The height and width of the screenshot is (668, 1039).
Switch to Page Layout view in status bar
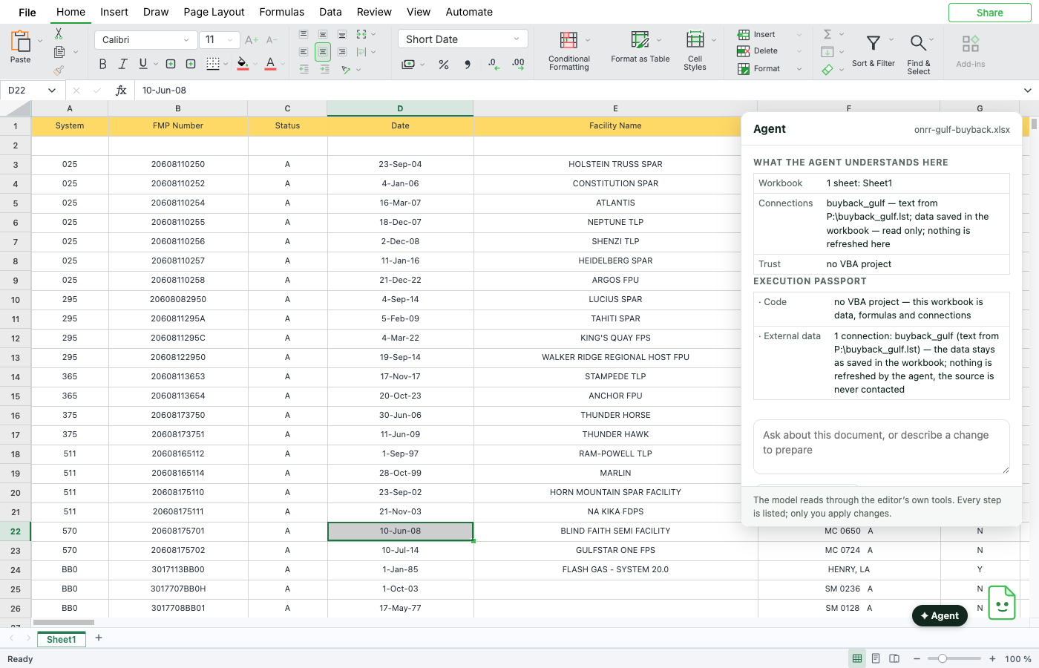876,658
